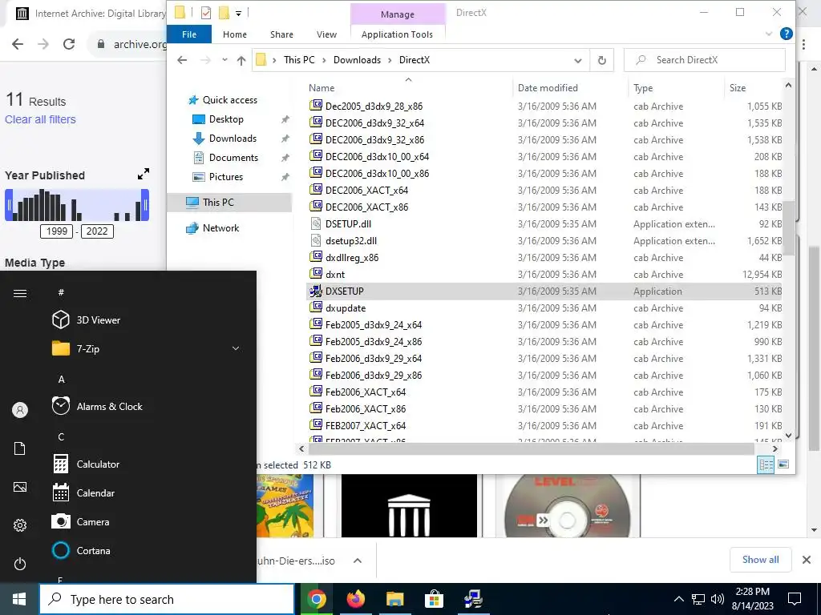Open the address bar history dropdown
The width and height of the screenshot is (821, 615).
pyautogui.click(x=578, y=60)
